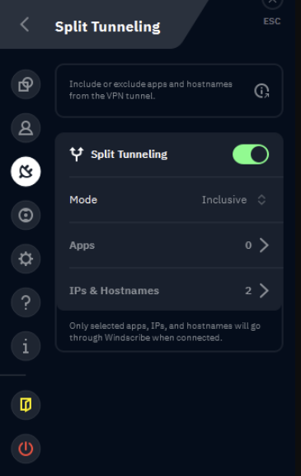Open the Apps row
The image size is (301, 476).
click(169, 245)
